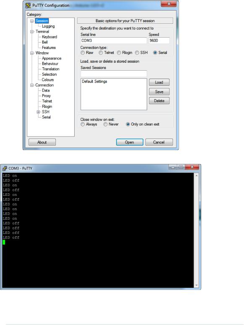This screenshot has height=325, width=244.
Task: Click scroll down arrow in COM3 terminal
Action: pyautogui.click(x=196, y=285)
